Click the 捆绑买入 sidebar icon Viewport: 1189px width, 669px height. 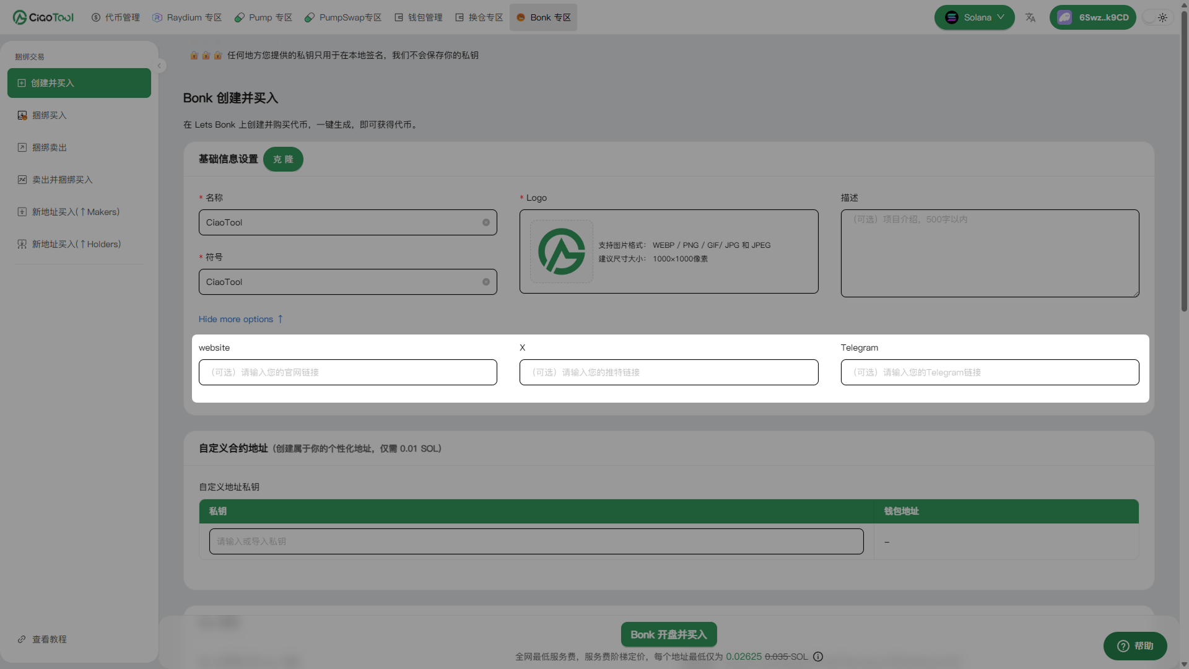[x=22, y=115]
